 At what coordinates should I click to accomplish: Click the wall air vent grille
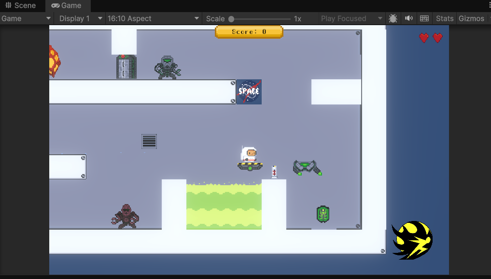pos(149,141)
